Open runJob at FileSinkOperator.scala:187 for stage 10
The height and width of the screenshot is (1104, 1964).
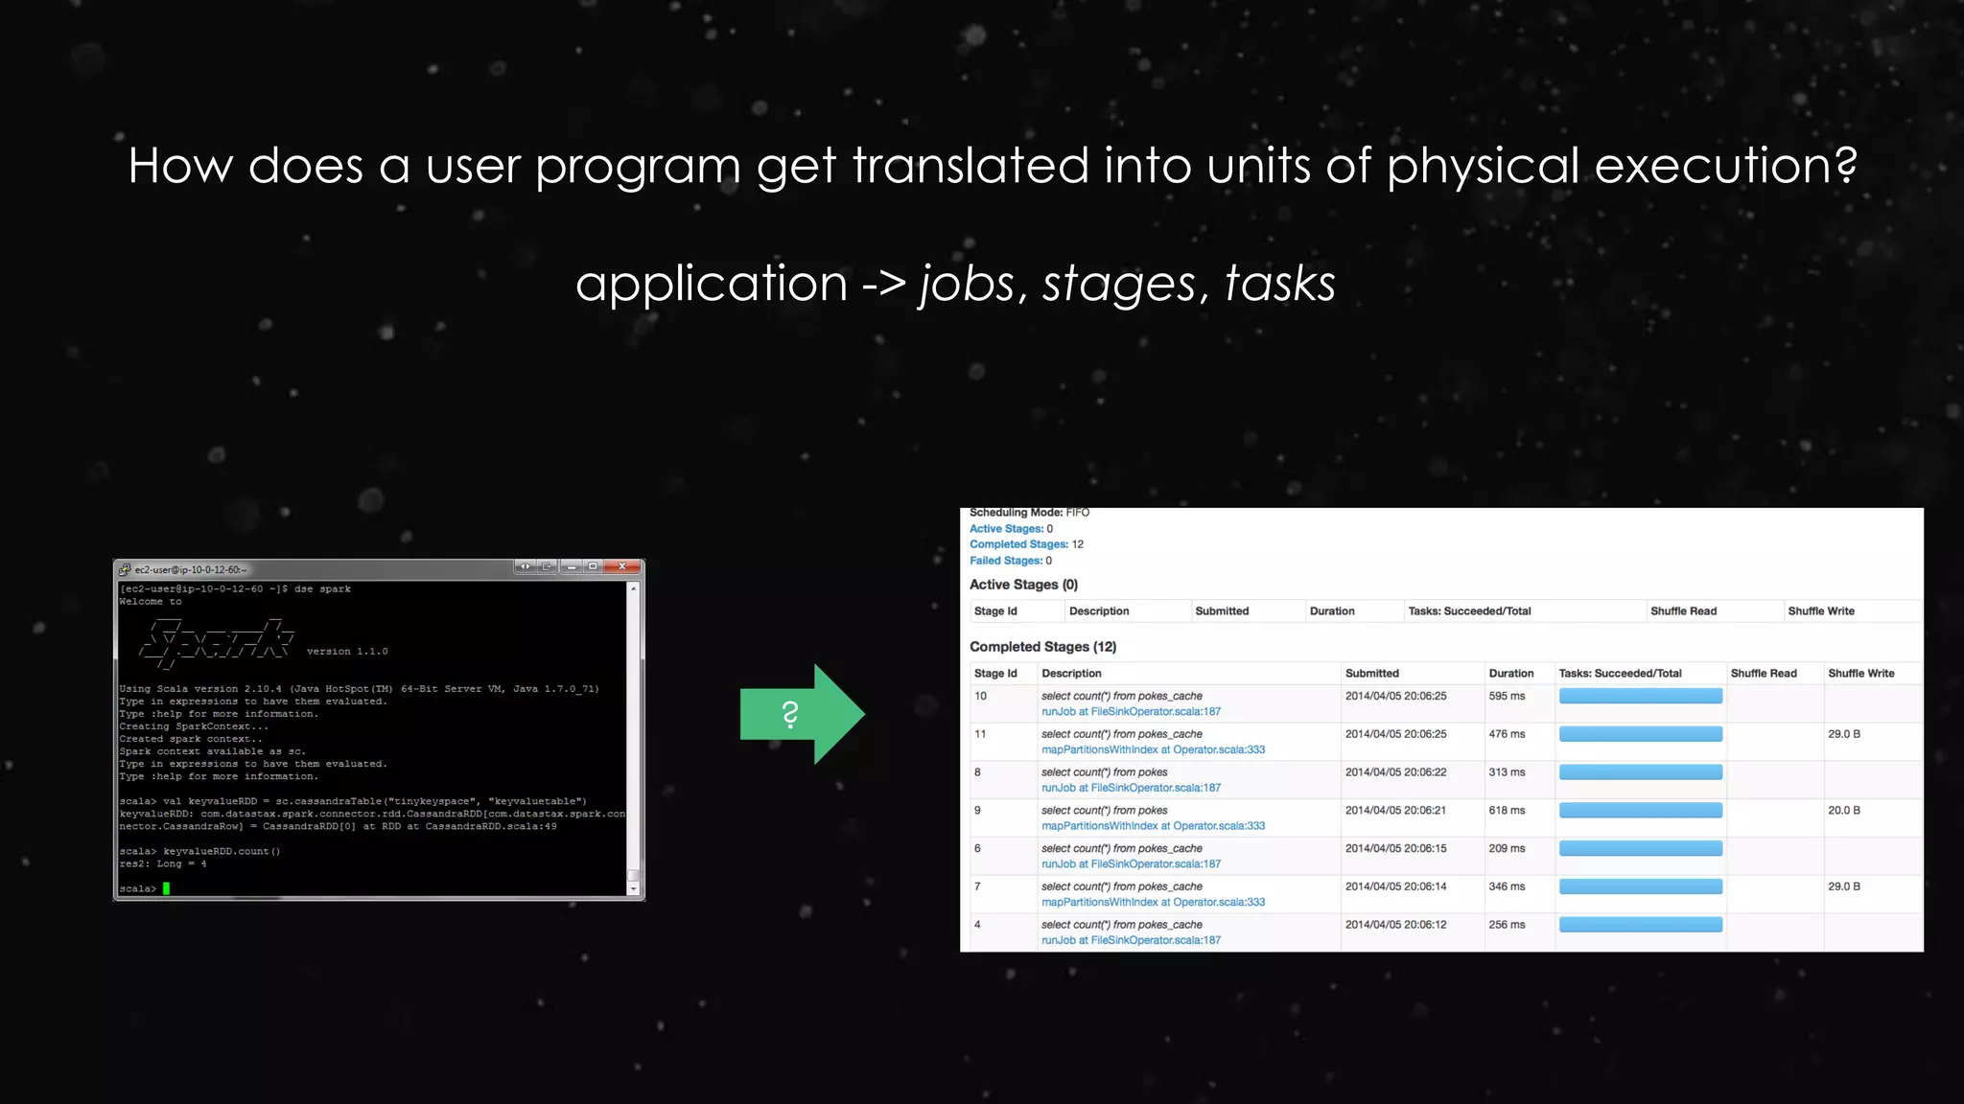1131,712
